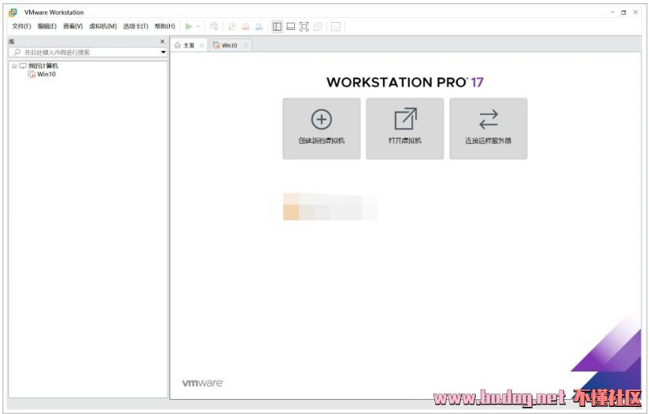Click the send Ctrl+Alt+Del toolbar icon
Image resolution: width=649 pixels, height=414 pixels.
point(214,27)
